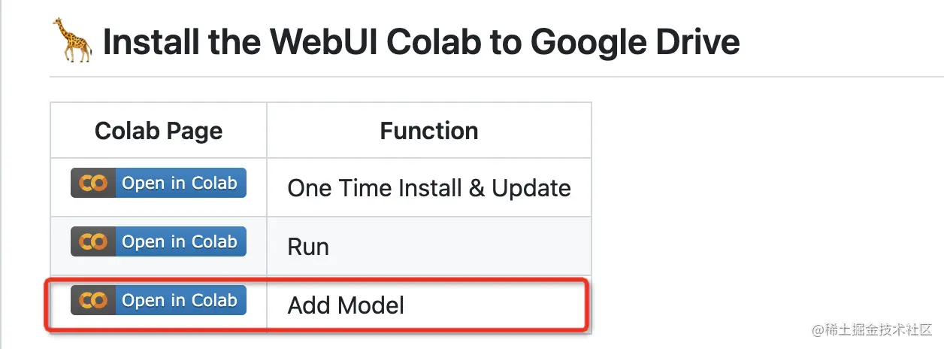Click 'Open in Colab' text on the Run badge
The width and height of the screenshot is (944, 349).
(180, 241)
